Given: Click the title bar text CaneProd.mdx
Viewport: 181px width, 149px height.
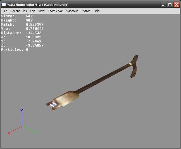Looking at the screenshot, I should coord(56,5).
